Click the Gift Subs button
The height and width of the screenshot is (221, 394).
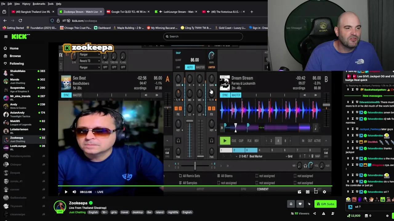click(x=325, y=204)
